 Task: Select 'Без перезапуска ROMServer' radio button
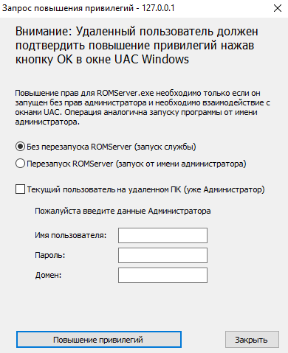[20, 147]
